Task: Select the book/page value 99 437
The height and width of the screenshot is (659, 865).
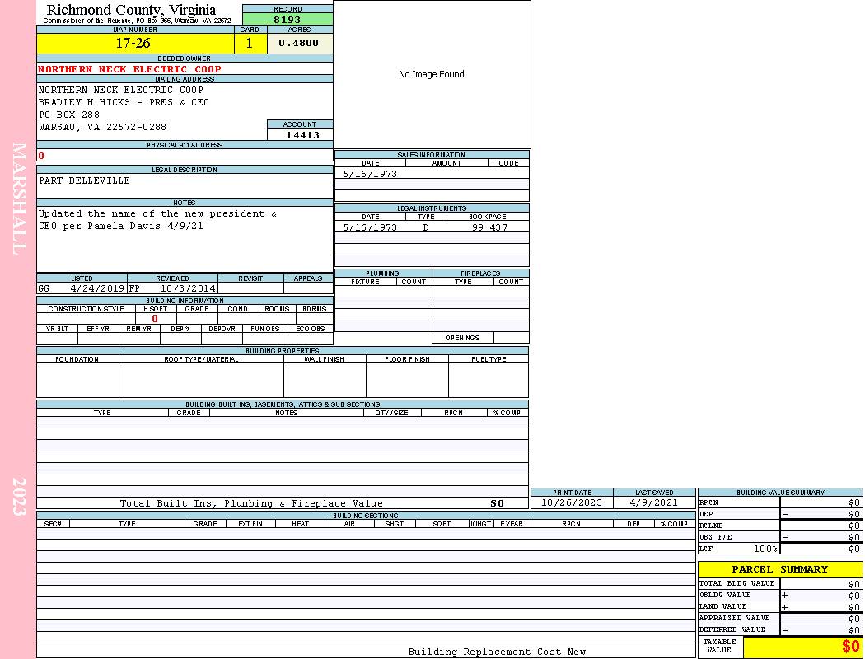Action: [x=489, y=227]
